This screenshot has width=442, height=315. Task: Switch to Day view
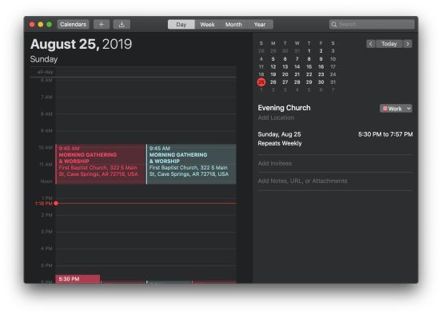[181, 24]
